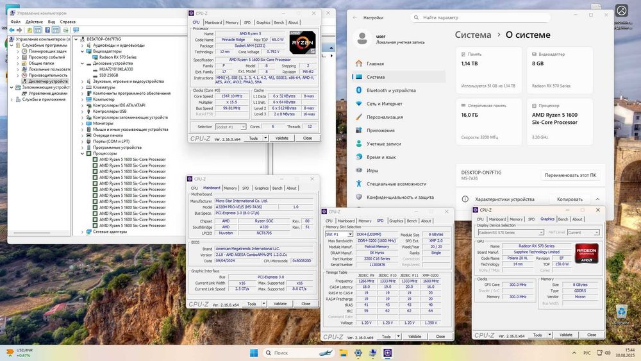Viewport: 641px width, 361px height.
Task: Click the Forward arrow in Computer Management toolbar
Action: click(19, 30)
